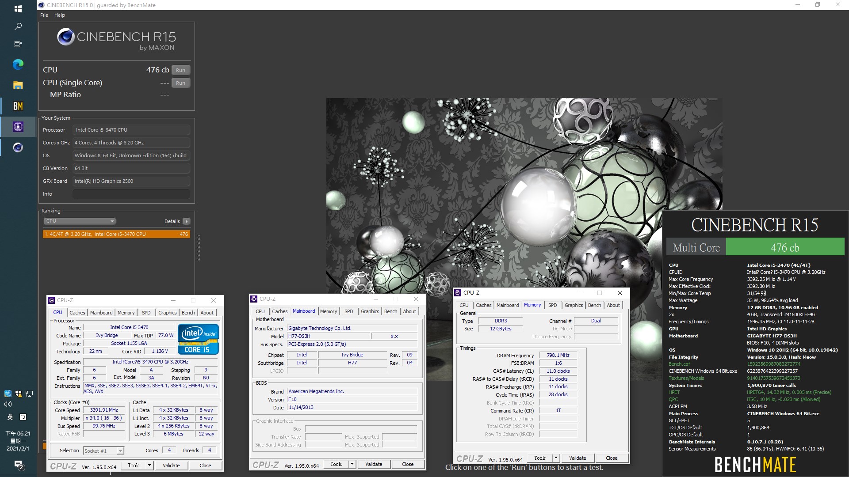Open Tools dropdown arrow in memory CPU-Z window
The image size is (849, 477).
pos(556,458)
